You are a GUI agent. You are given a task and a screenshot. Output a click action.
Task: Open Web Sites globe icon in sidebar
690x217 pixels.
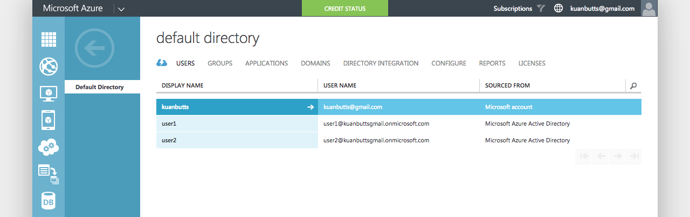(49, 67)
